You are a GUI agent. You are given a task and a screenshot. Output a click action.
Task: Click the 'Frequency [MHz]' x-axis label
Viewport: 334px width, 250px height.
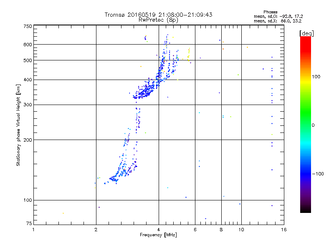click(158, 235)
